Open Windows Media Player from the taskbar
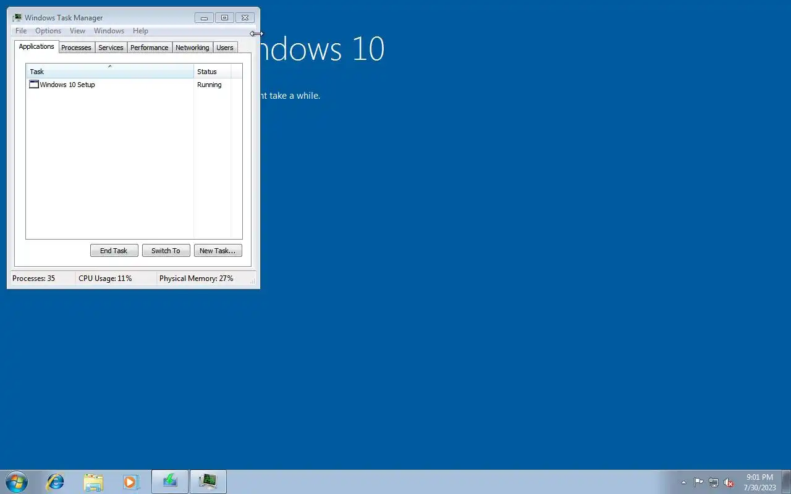This screenshot has height=494, width=791. point(130,482)
